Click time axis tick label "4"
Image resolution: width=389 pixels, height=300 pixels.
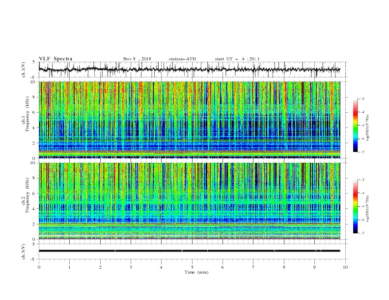coord(161,267)
